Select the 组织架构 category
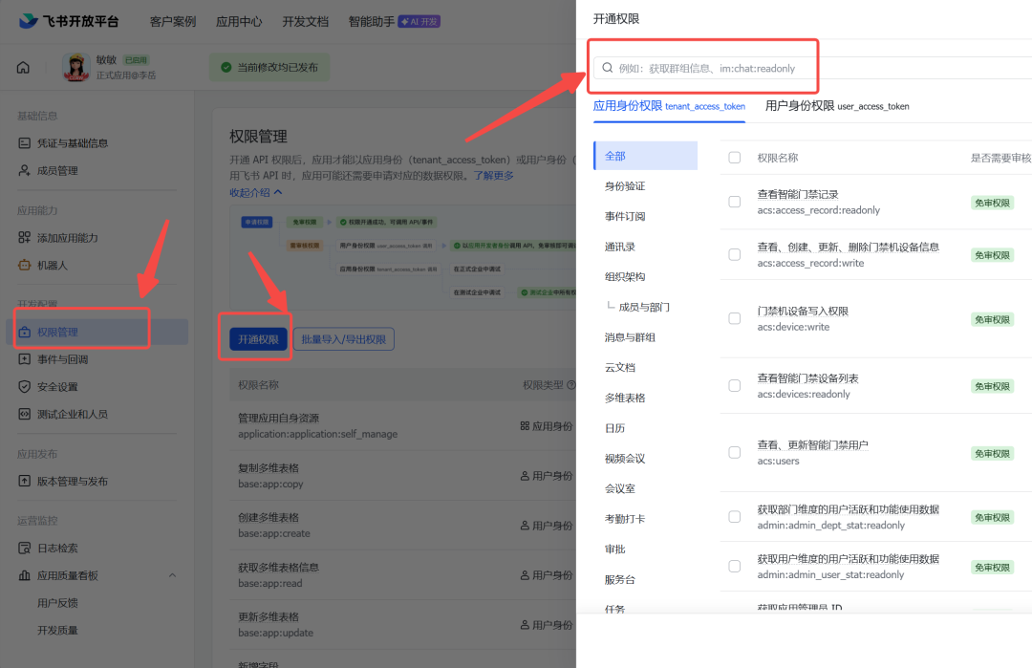 (x=625, y=277)
